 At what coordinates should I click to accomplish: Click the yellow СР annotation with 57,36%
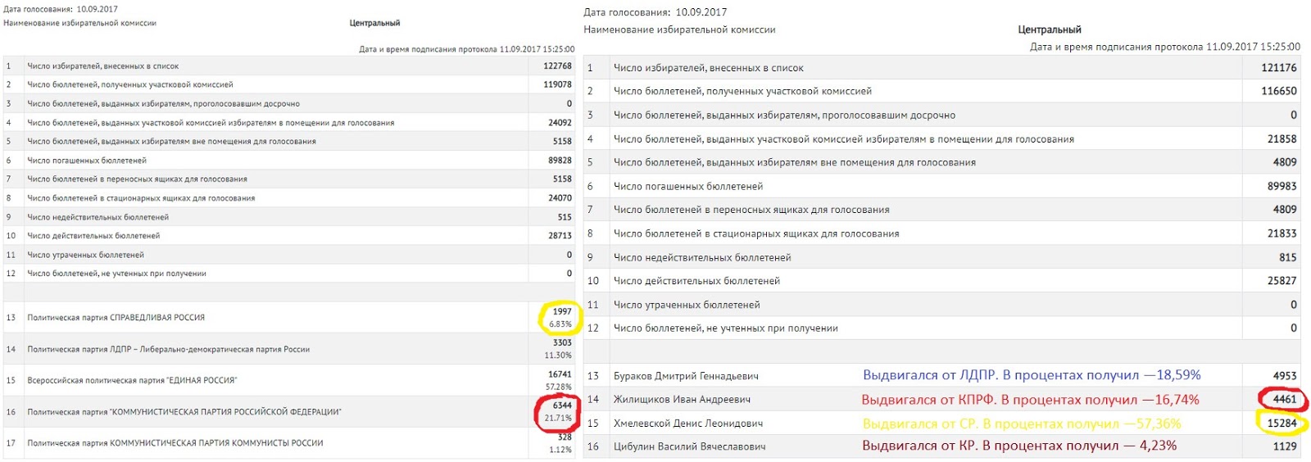point(1021,423)
